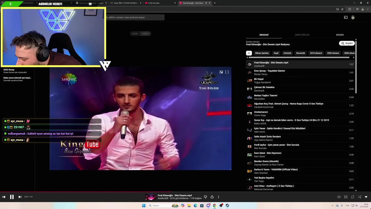Toggle closed captions in the player bar
371x209 pixels.
tap(346, 197)
